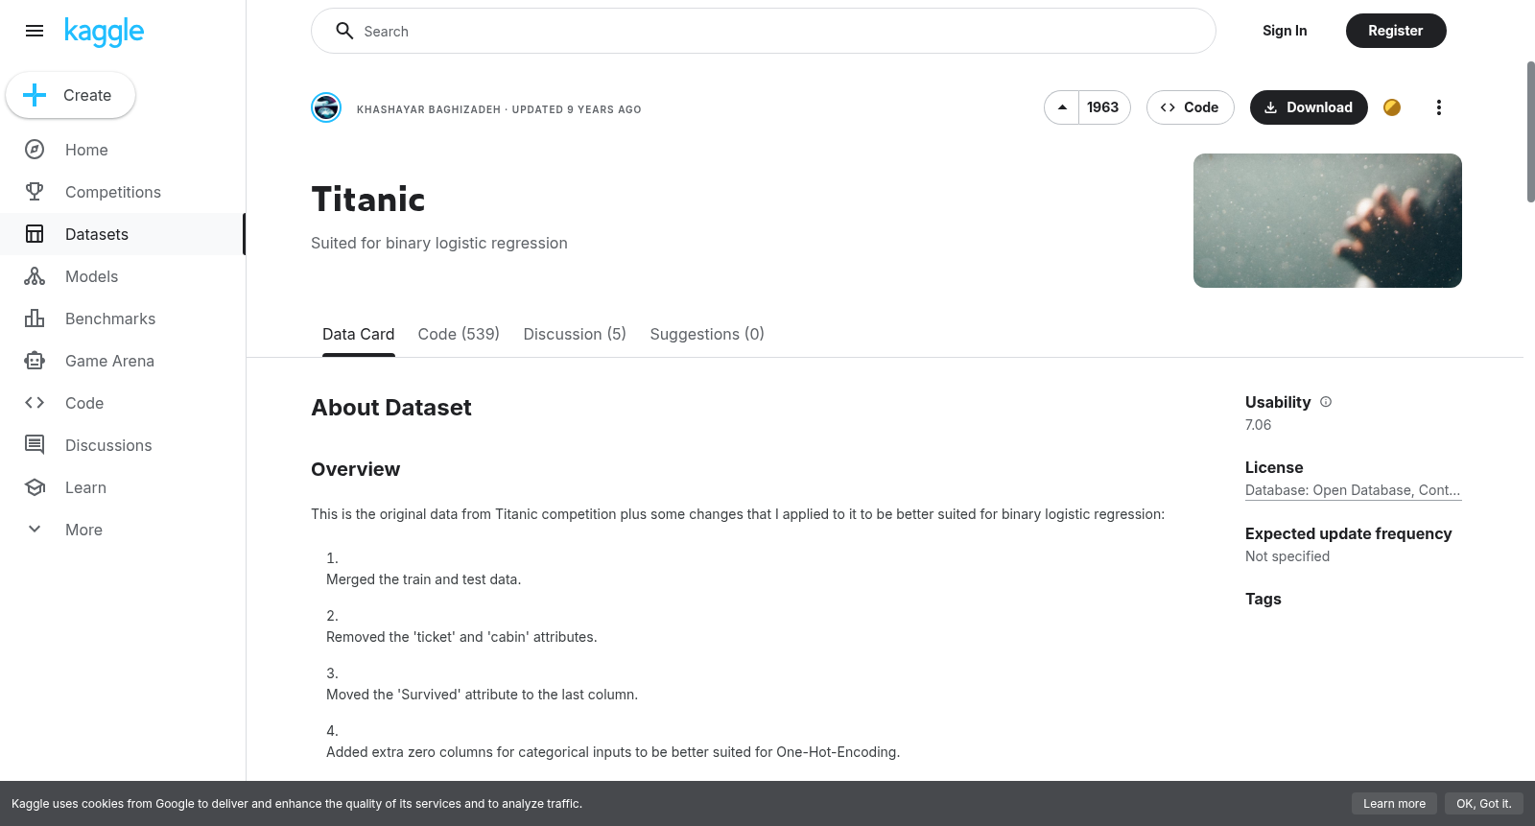Click the Titanic title heading

(x=368, y=200)
